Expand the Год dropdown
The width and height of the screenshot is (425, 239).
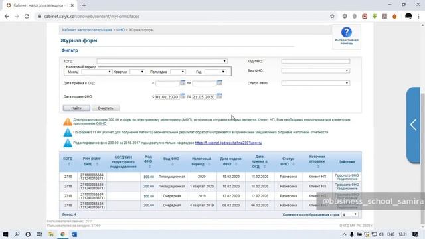pyautogui.click(x=215, y=72)
